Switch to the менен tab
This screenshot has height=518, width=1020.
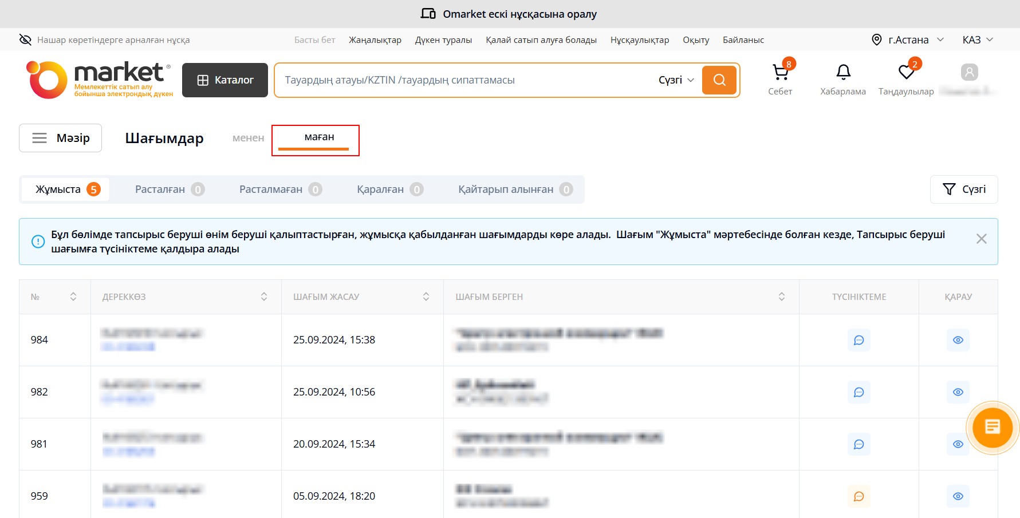(x=248, y=138)
